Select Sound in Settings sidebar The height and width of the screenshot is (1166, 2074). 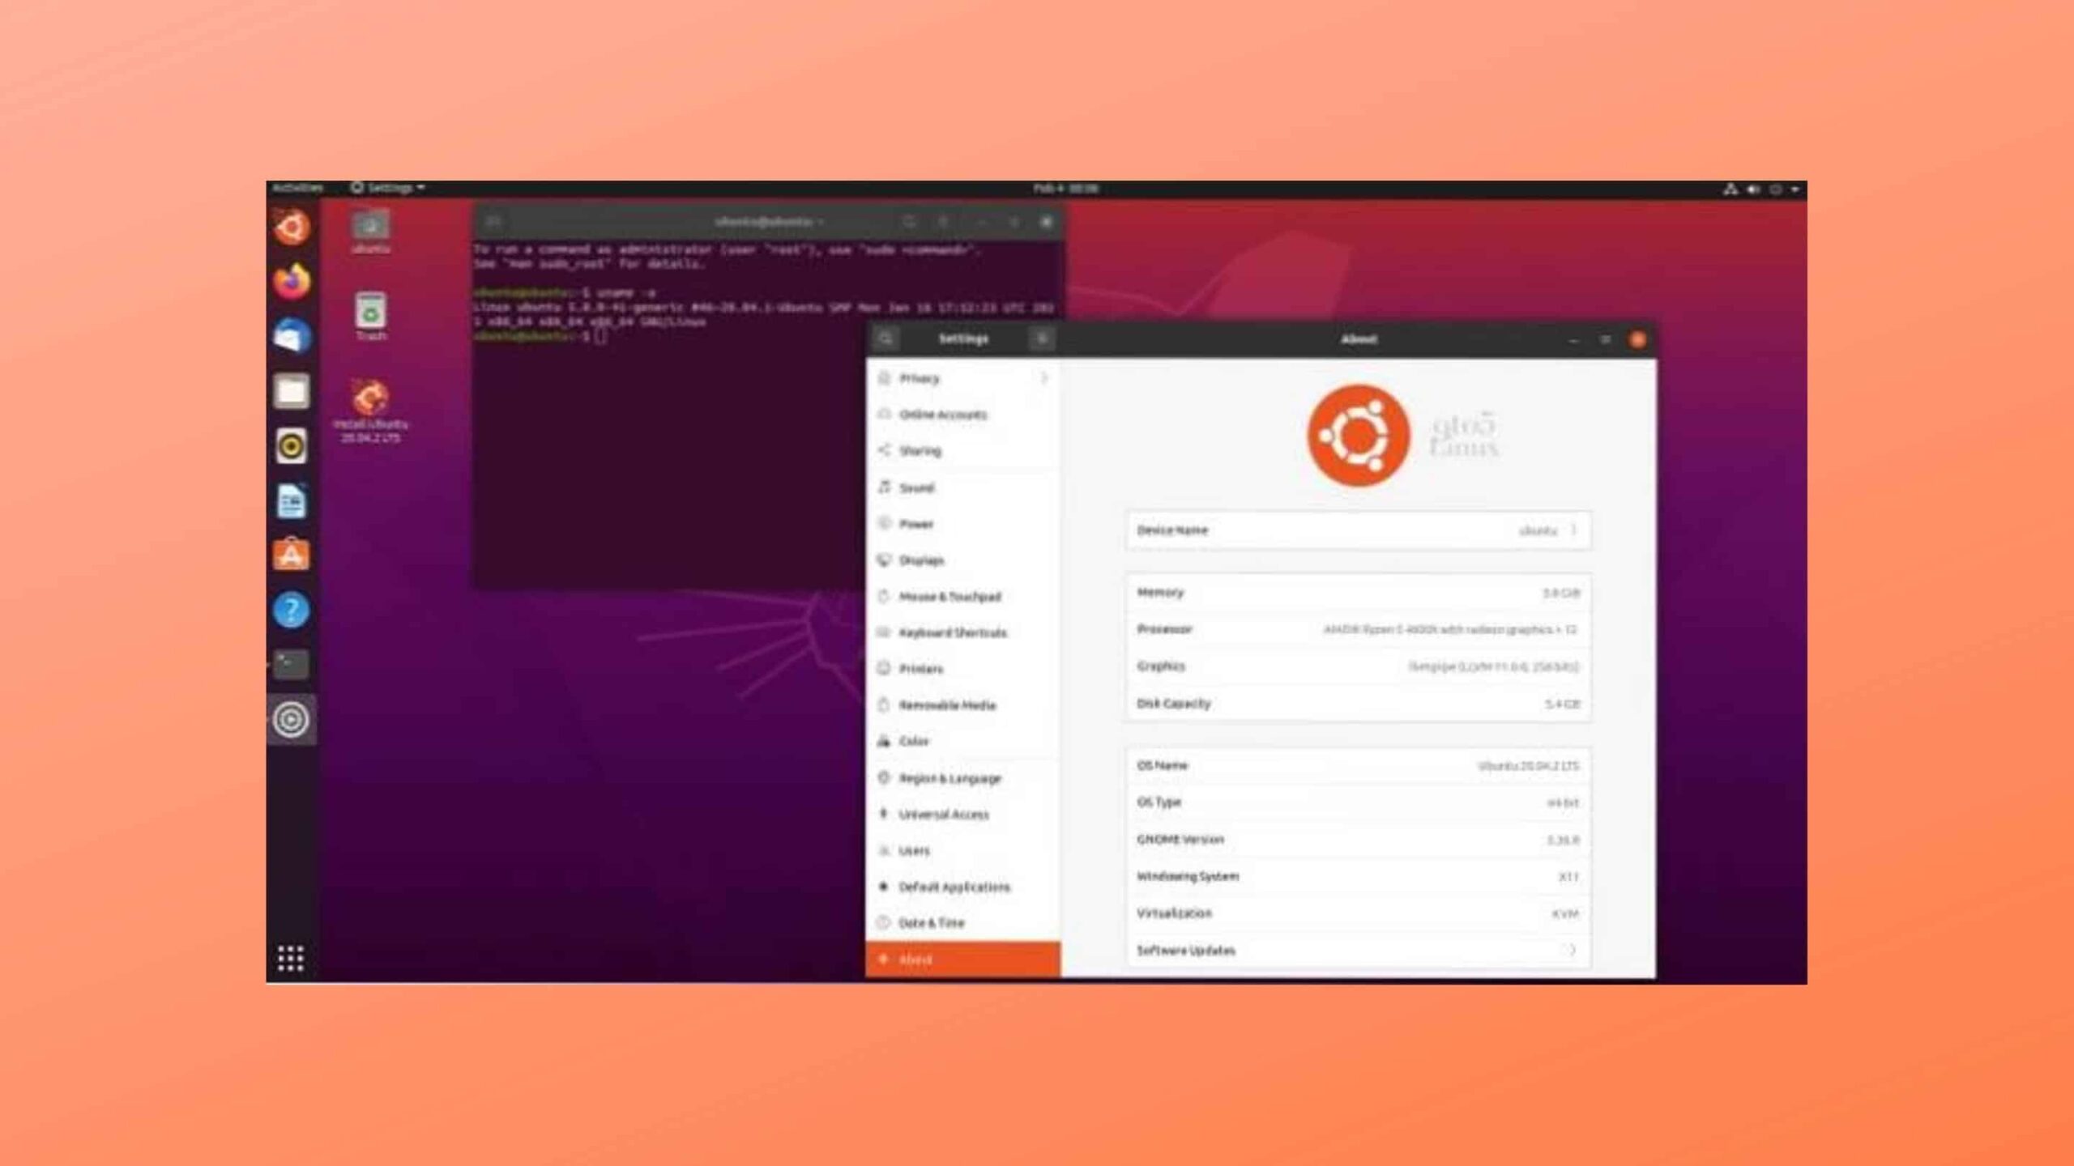coord(963,487)
